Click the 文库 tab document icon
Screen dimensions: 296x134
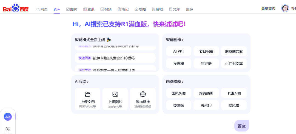click(x=171, y=9)
